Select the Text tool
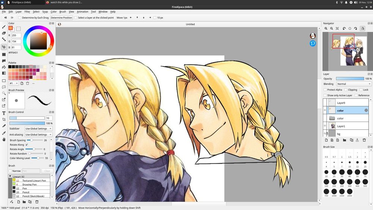This screenshot has width=373, height=210. coord(4,113)
